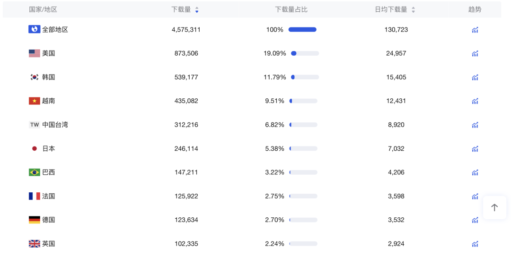This screenshot has width=511, height=257.
Task: Show trend chart for 韩国 row
Action: 475,77
